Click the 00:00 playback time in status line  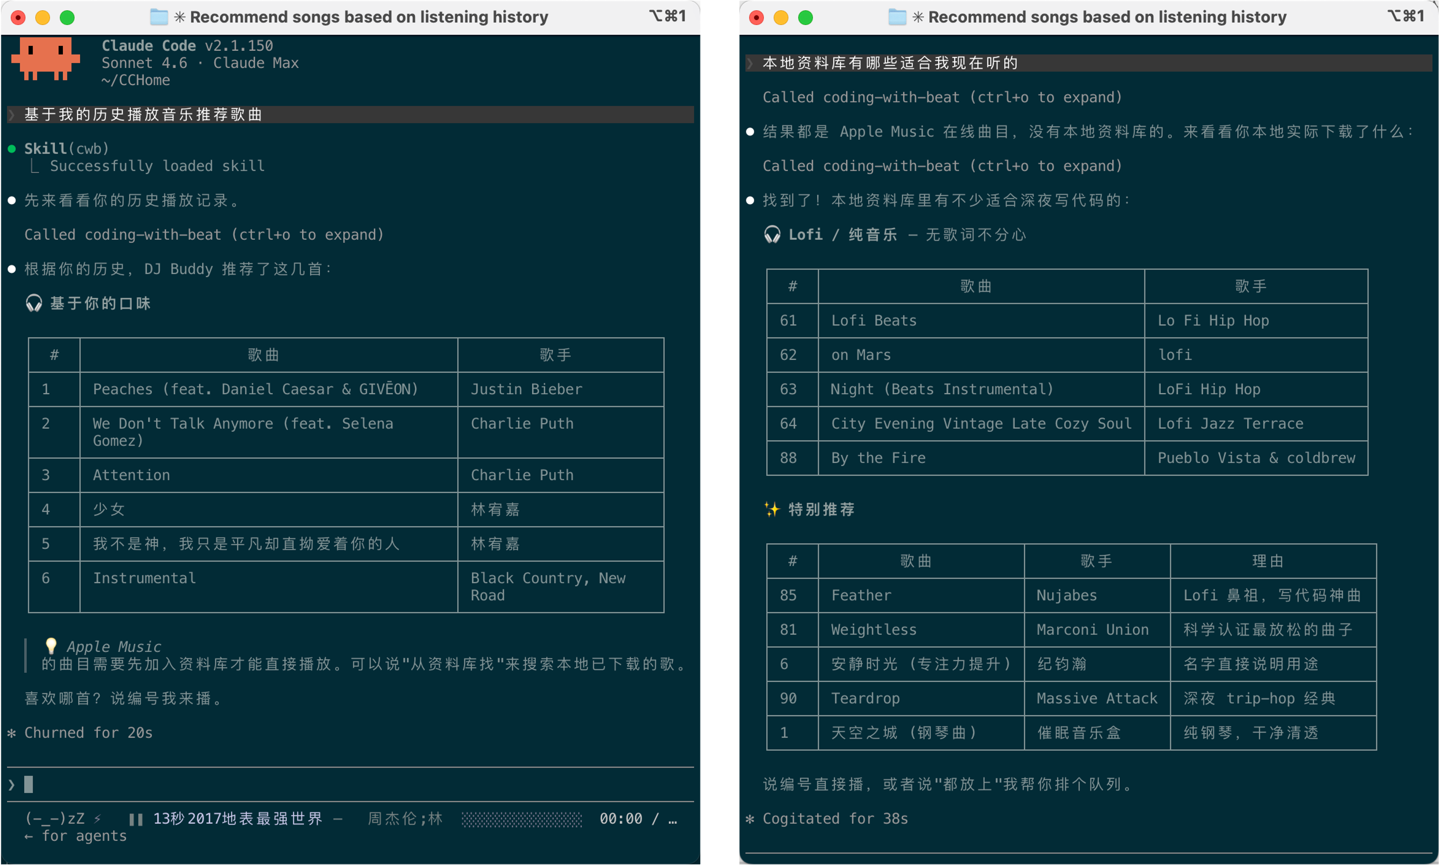[621, 819]
